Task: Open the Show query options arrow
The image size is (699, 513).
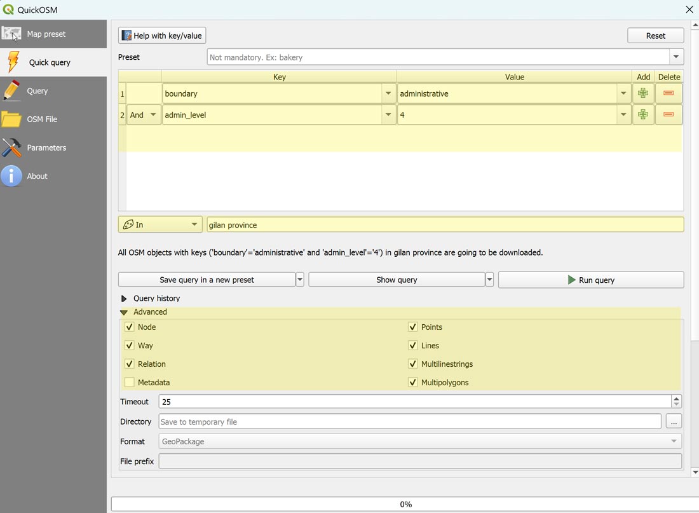Action: pos(489,280)
